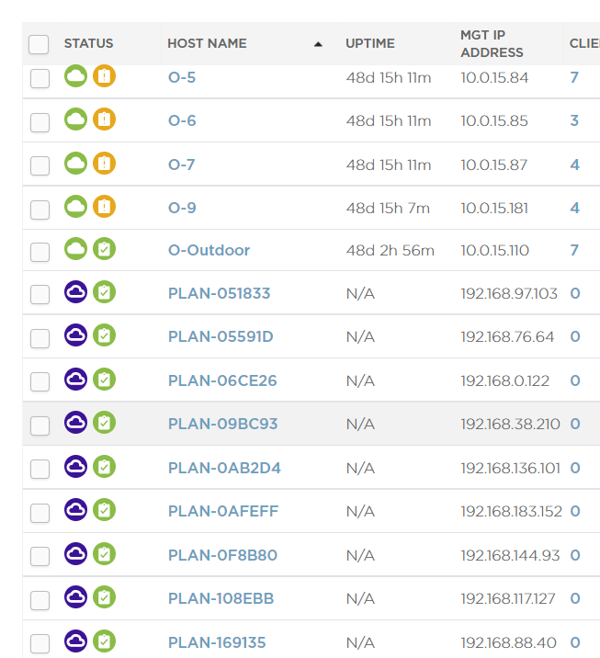Image resolution: width=600 pixels, height=658 pixels.
Task: Click orange alert icon in O-9 row
Action: (104, 207)
